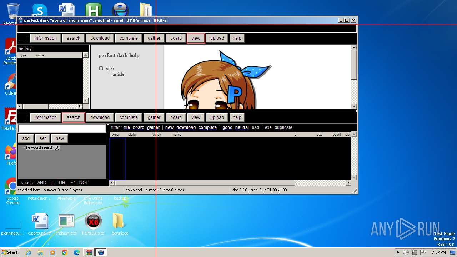Screen dimensions: 457x257
Task: Toggle the 'neutral' filter
Action: tap(242, 127)
